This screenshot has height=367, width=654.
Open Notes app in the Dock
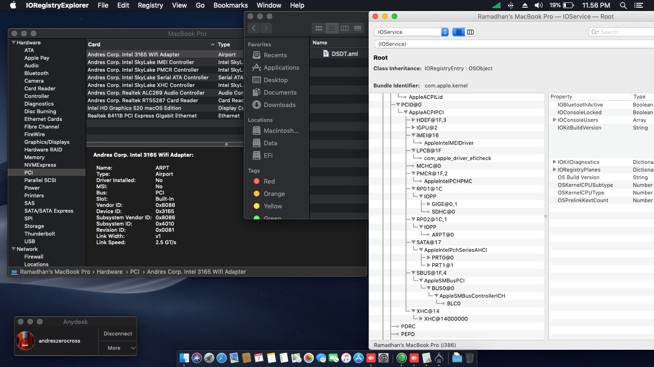271,357
